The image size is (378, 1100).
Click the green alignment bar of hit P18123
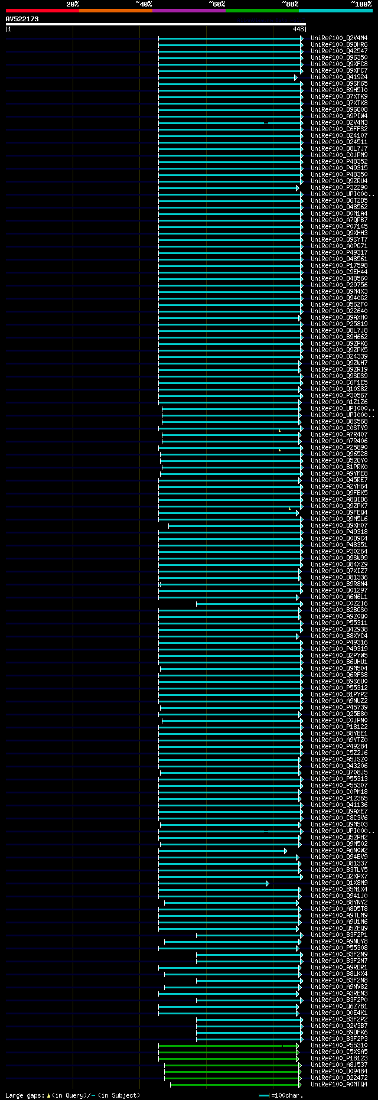229,1059
